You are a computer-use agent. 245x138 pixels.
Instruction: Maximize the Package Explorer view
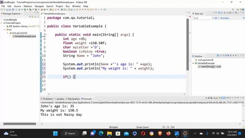click(38, 13)
